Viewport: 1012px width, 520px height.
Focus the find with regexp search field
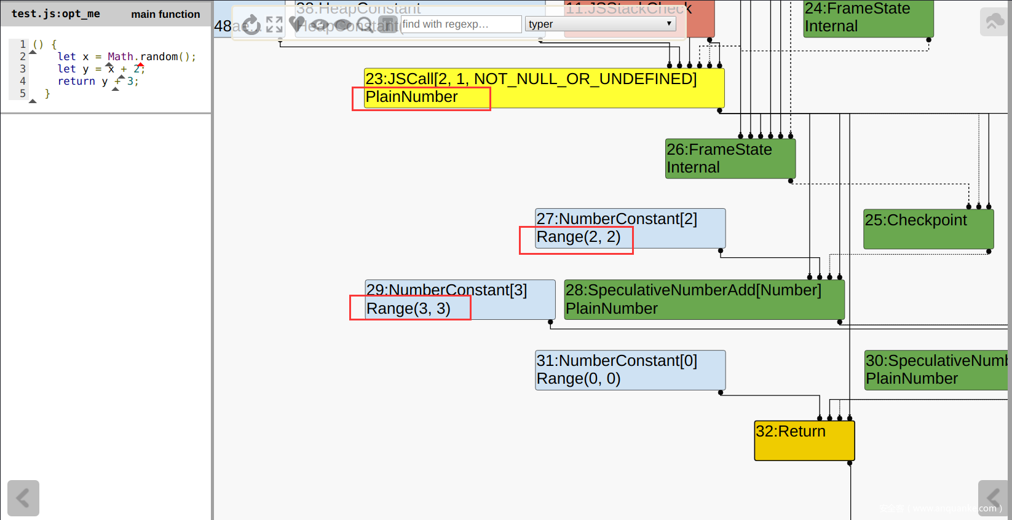click(461, 24)
